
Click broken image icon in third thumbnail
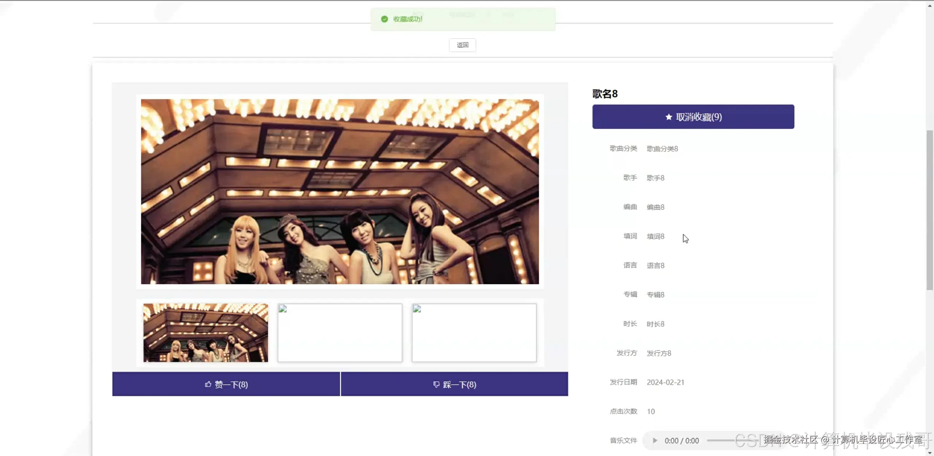point(417,309)
